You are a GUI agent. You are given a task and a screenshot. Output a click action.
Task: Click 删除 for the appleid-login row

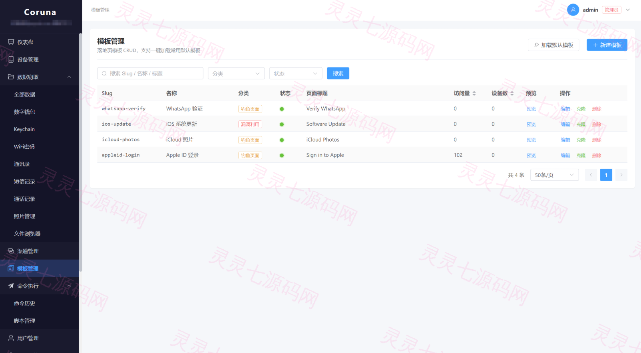click(597, 156)
